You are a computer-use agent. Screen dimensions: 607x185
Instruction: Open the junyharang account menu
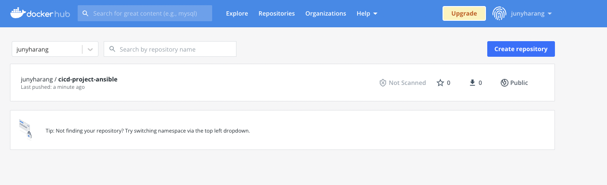pos(532,13)
